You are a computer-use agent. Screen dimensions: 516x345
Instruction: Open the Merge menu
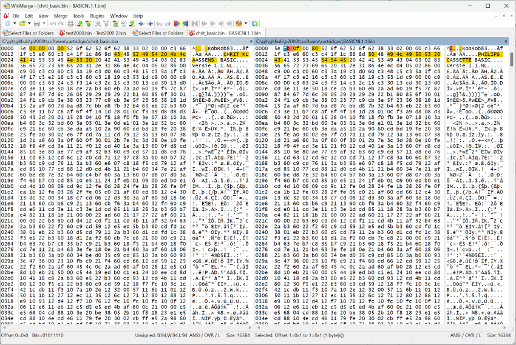click(61, 15)
